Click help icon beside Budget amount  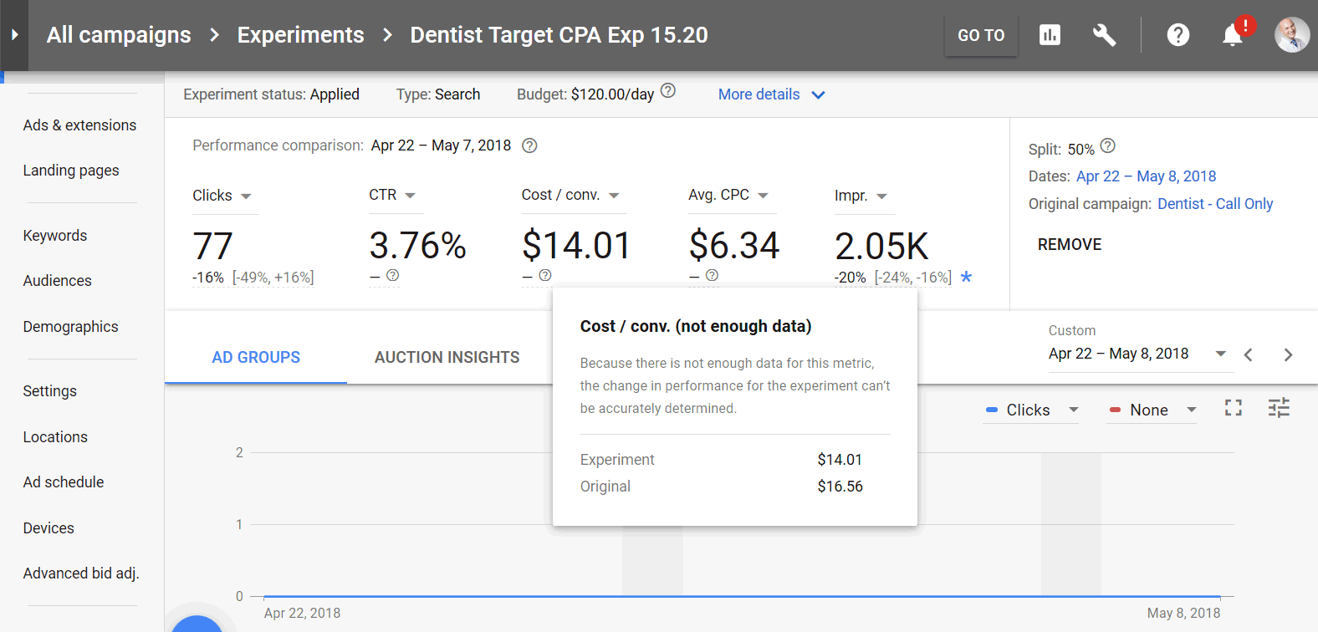coord(668,91)
